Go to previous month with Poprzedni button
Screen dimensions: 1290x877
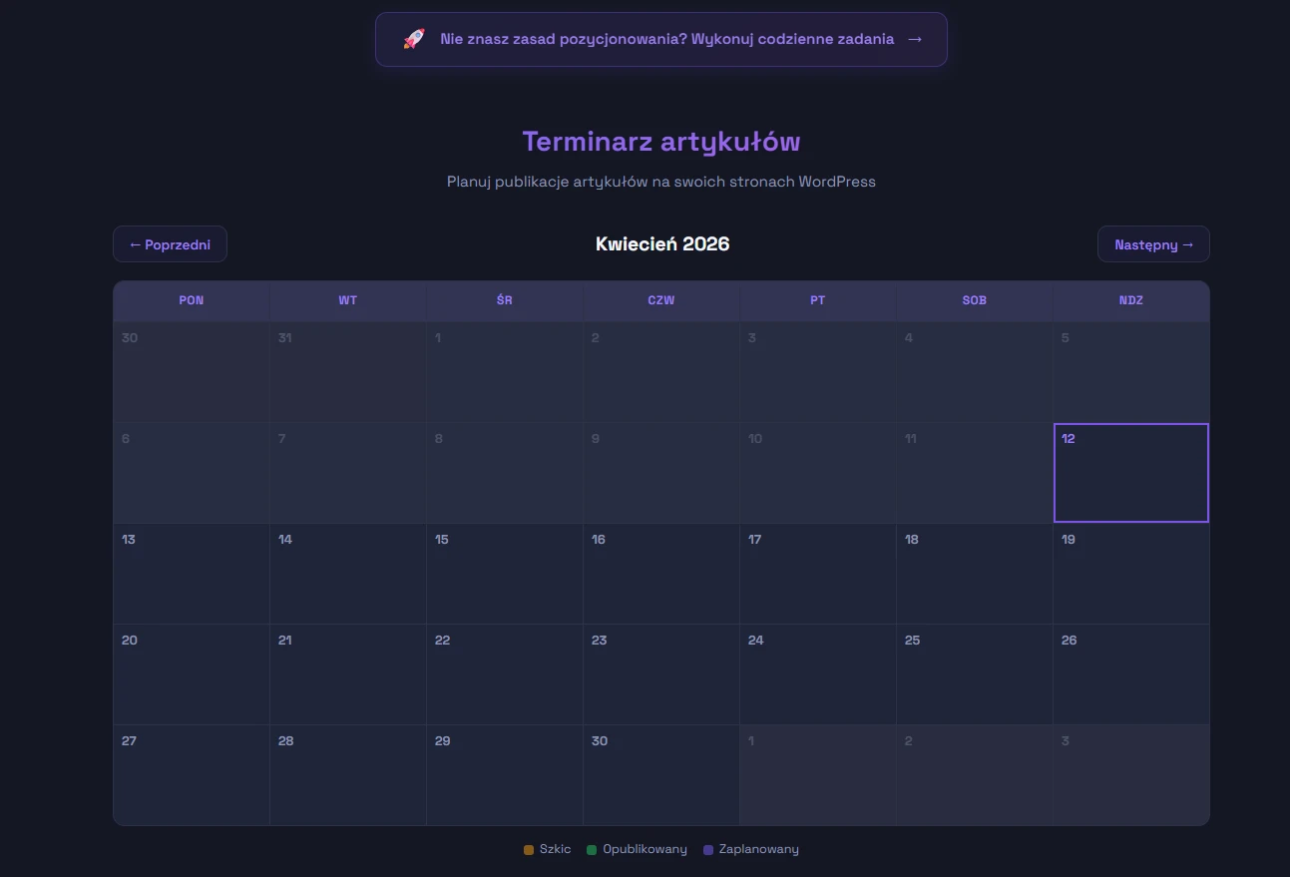point(170,244)
